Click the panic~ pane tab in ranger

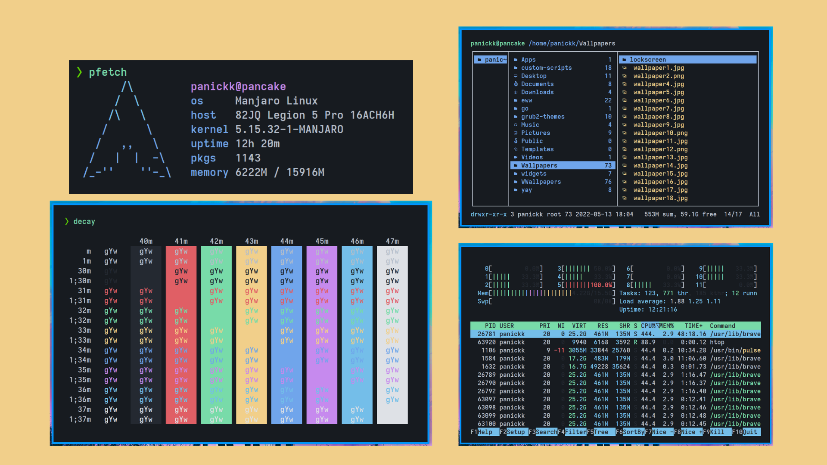coord(490,58)
